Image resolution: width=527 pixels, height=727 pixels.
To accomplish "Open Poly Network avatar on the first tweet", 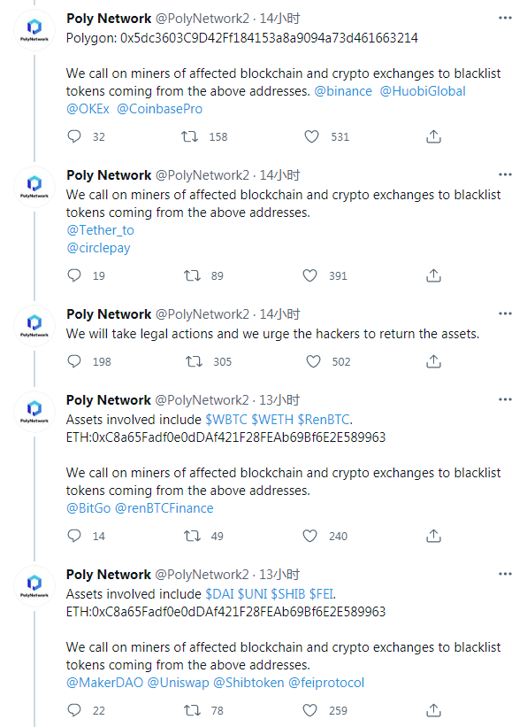I will [34, 30].
